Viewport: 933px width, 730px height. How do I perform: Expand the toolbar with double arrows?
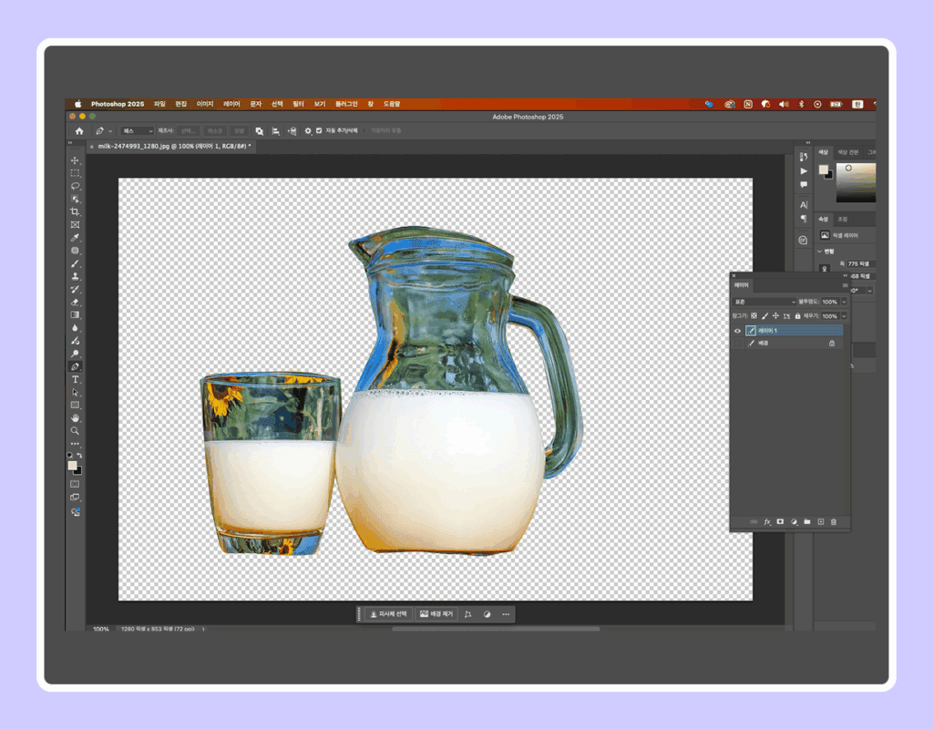(x=70, y=143)
